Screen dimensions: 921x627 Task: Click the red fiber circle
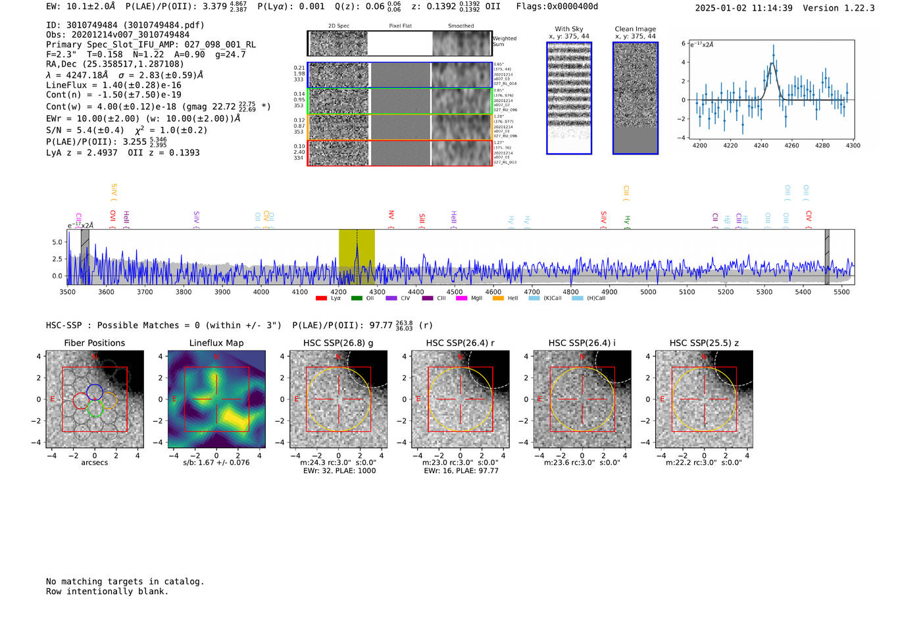81,400
